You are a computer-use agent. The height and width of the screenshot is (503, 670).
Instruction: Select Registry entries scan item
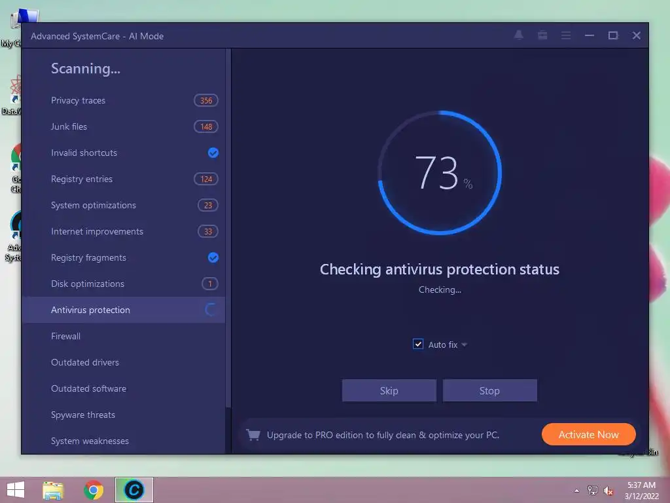[x=124, y=179]
